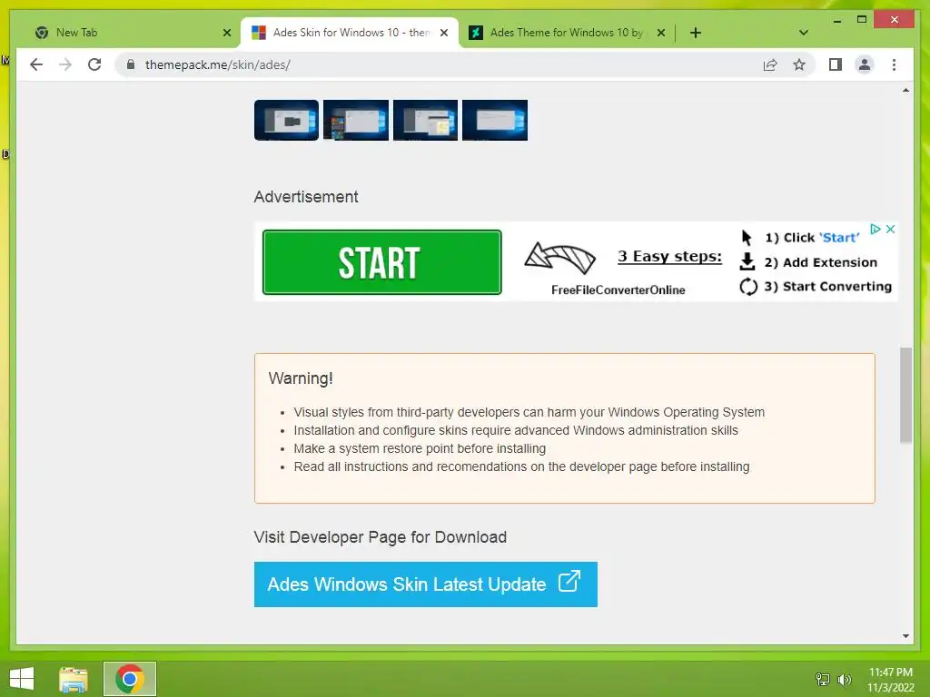Image resolution: width=930 pixels, height=697 pixels.
Task: Minimize the Chrome window
Action: coord(836,21)
